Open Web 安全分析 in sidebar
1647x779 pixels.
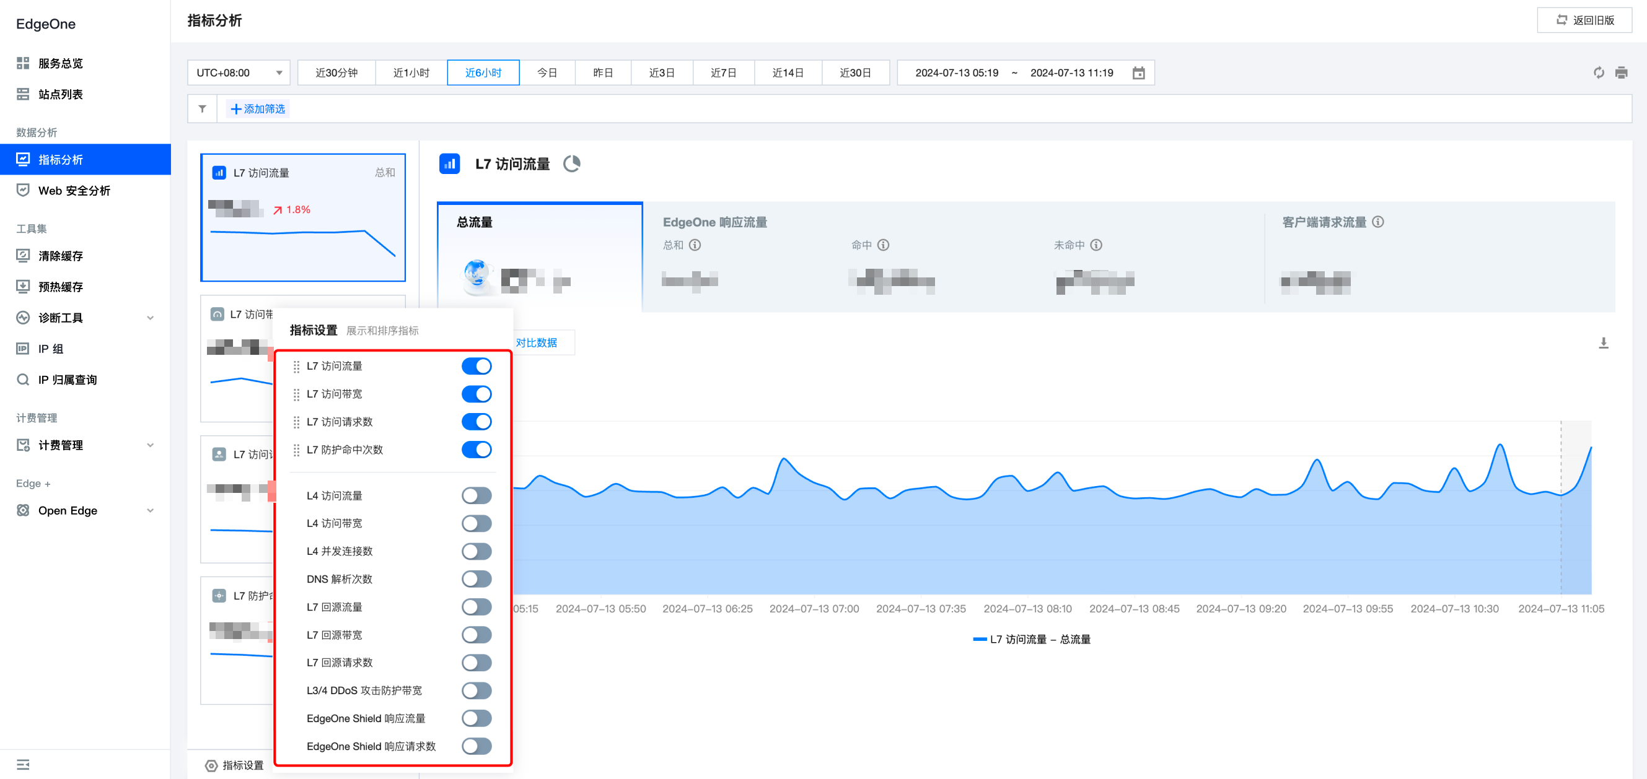[74, 191]
